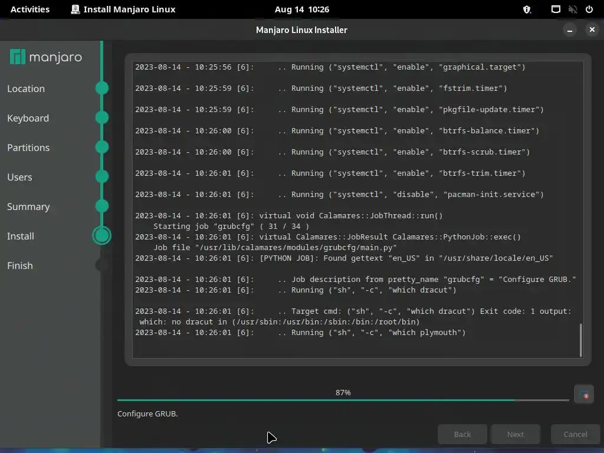Viewport: 604px width, 453px height.
Task: Select the Users step in sidebar
Action: point(19,177)
